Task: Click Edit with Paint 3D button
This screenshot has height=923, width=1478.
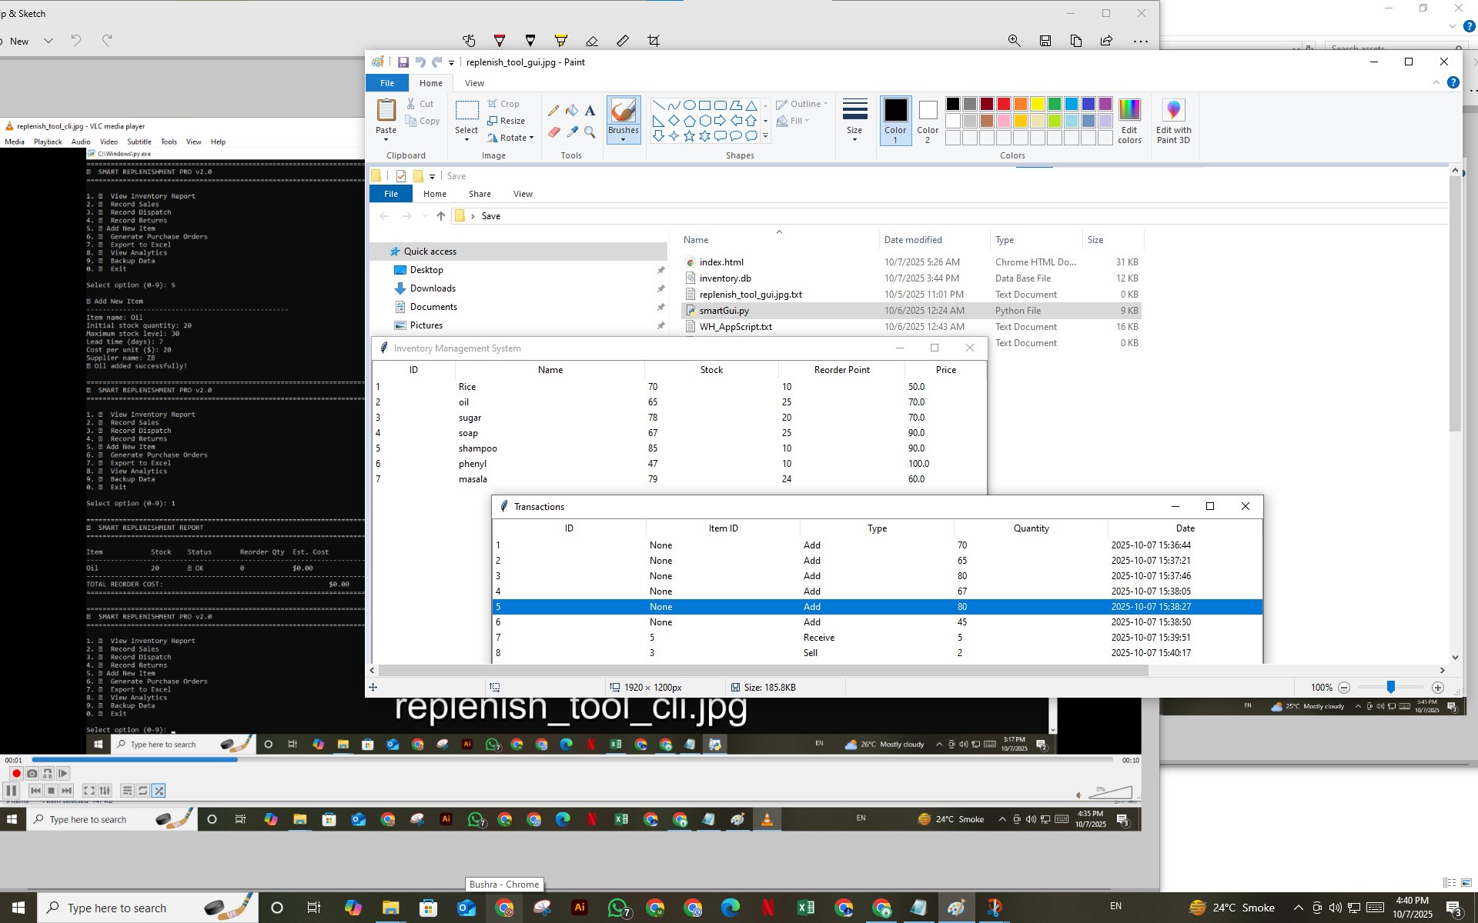Action: (x=1173, y=122)
